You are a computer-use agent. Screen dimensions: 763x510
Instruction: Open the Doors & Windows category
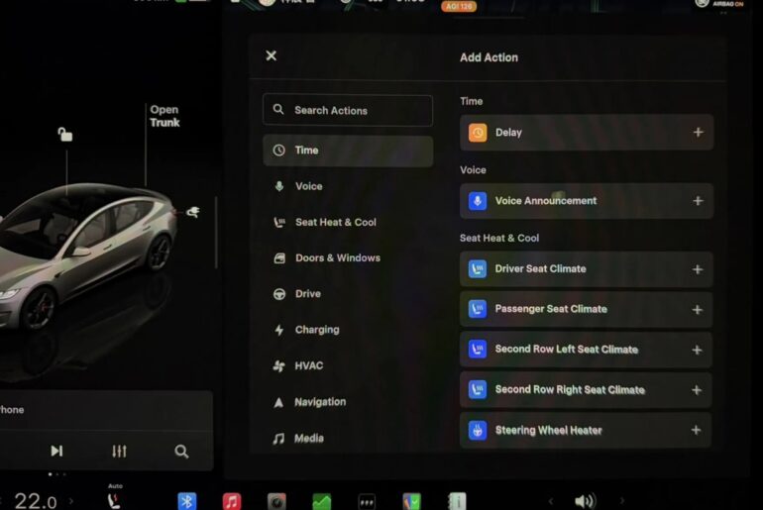coord(348,258)
